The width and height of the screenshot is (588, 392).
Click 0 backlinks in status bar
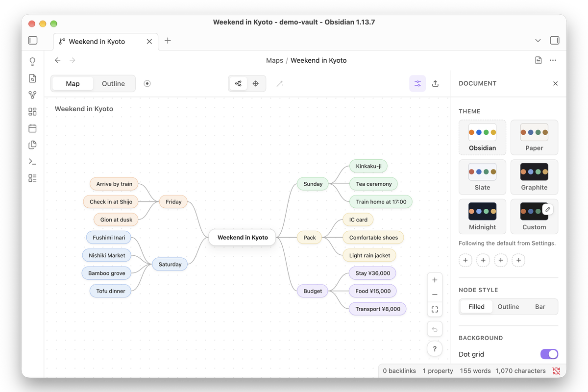point(399,371)
